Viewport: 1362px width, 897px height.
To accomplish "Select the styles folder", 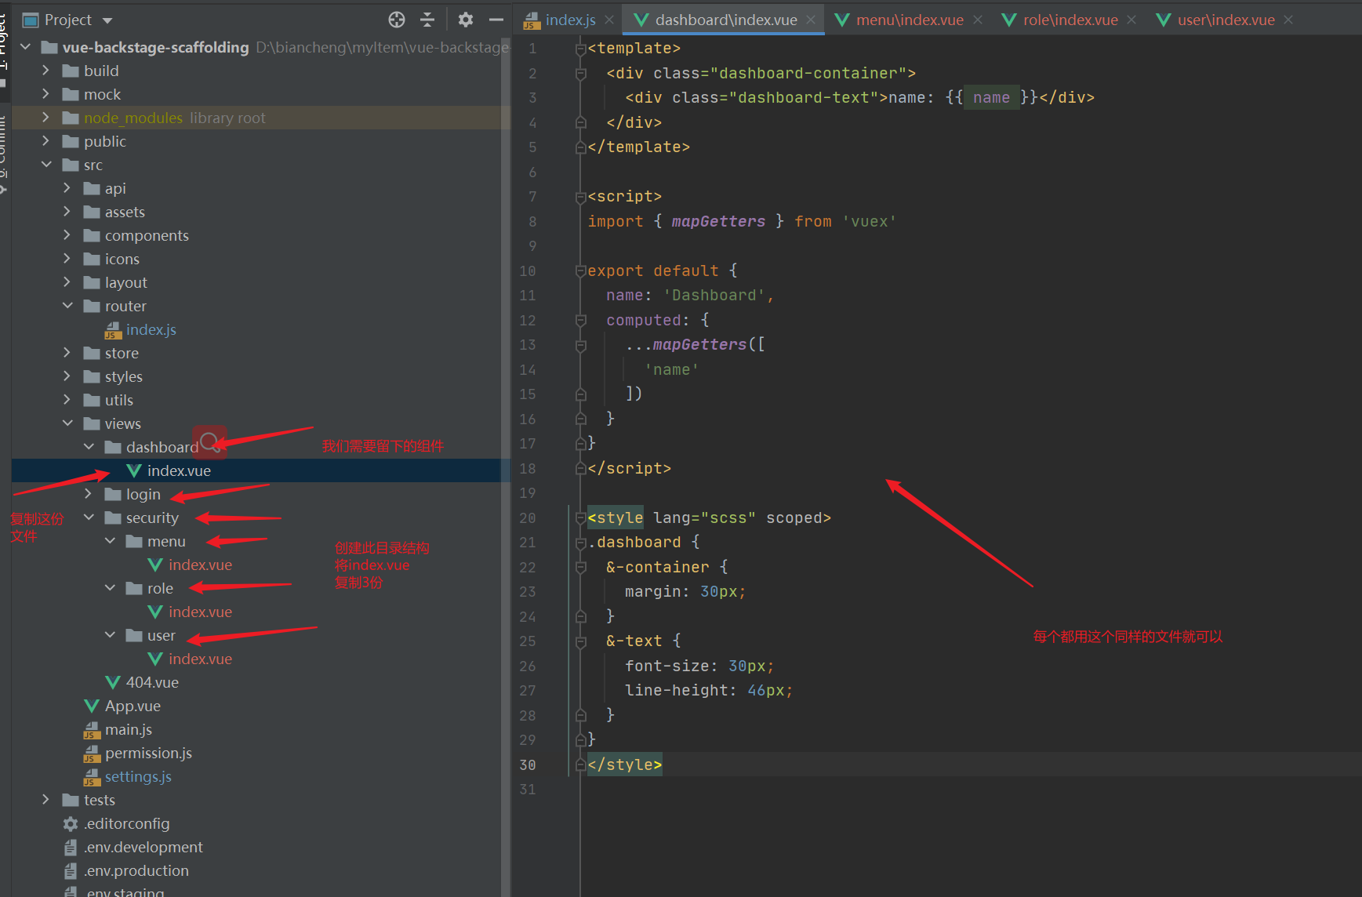I will point(123,376).
